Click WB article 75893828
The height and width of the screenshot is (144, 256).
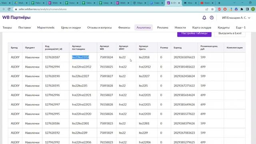pos(106,86)
